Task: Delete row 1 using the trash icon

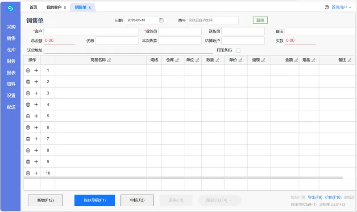Action: pos(28,70)
